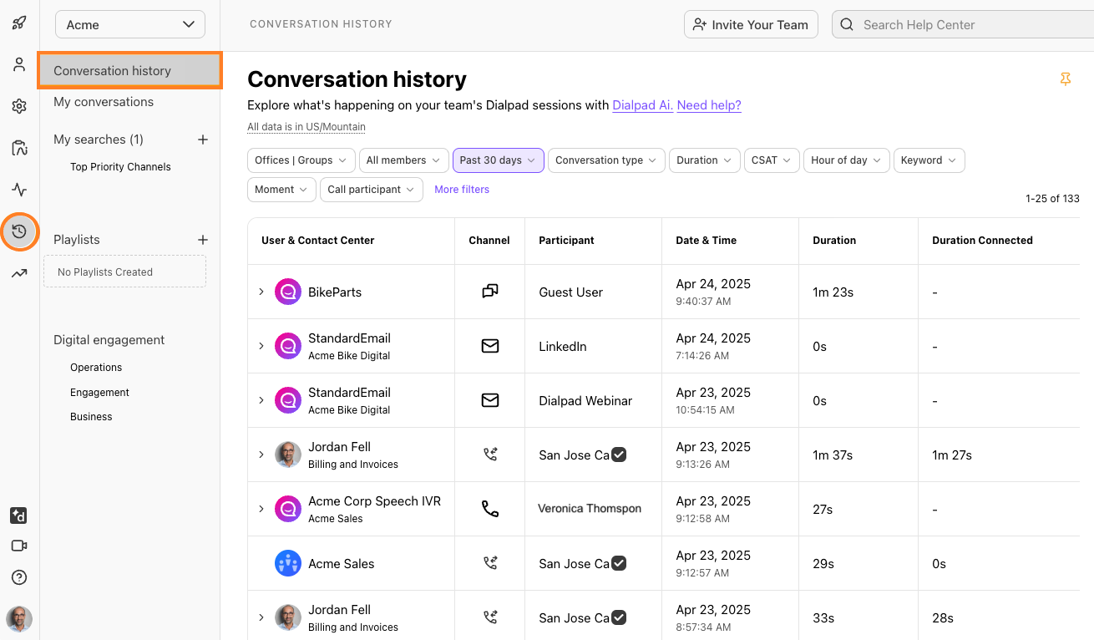Screen dimensions: 1094x640
Task: Open the Offices | Groups filter
Action: [x=301, y=160]
